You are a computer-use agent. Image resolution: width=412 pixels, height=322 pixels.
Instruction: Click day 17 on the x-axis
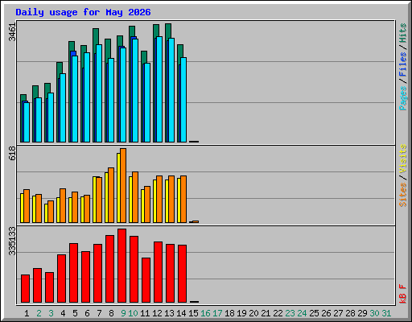pyautogui.click(x=217, y=313)
